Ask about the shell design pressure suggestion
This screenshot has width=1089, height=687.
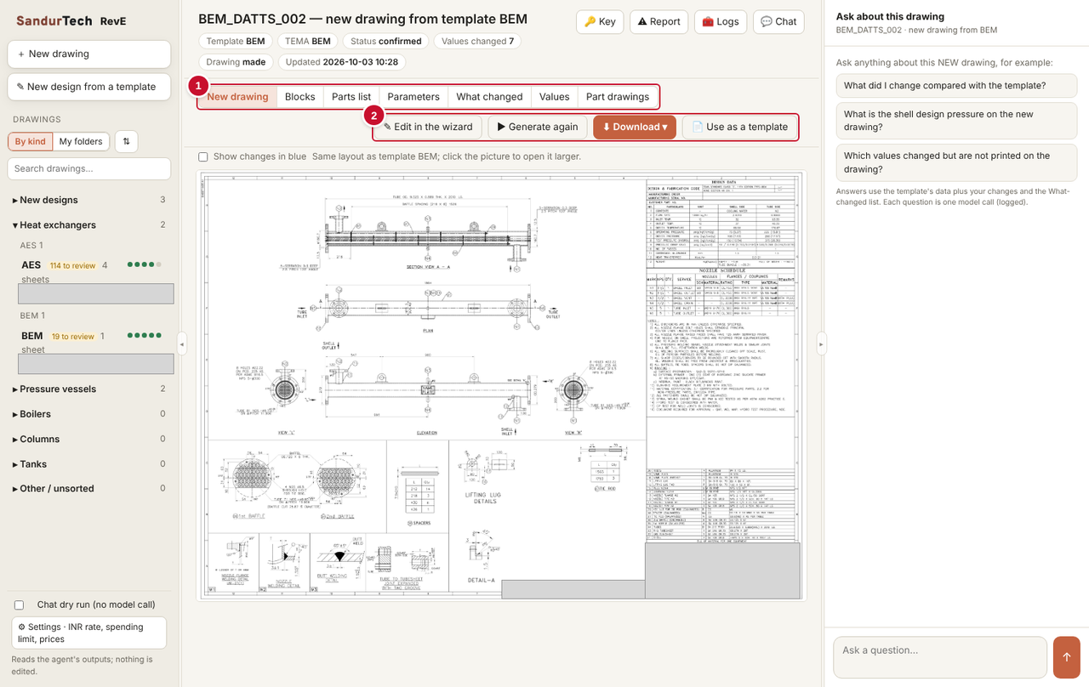pos(956,121)
